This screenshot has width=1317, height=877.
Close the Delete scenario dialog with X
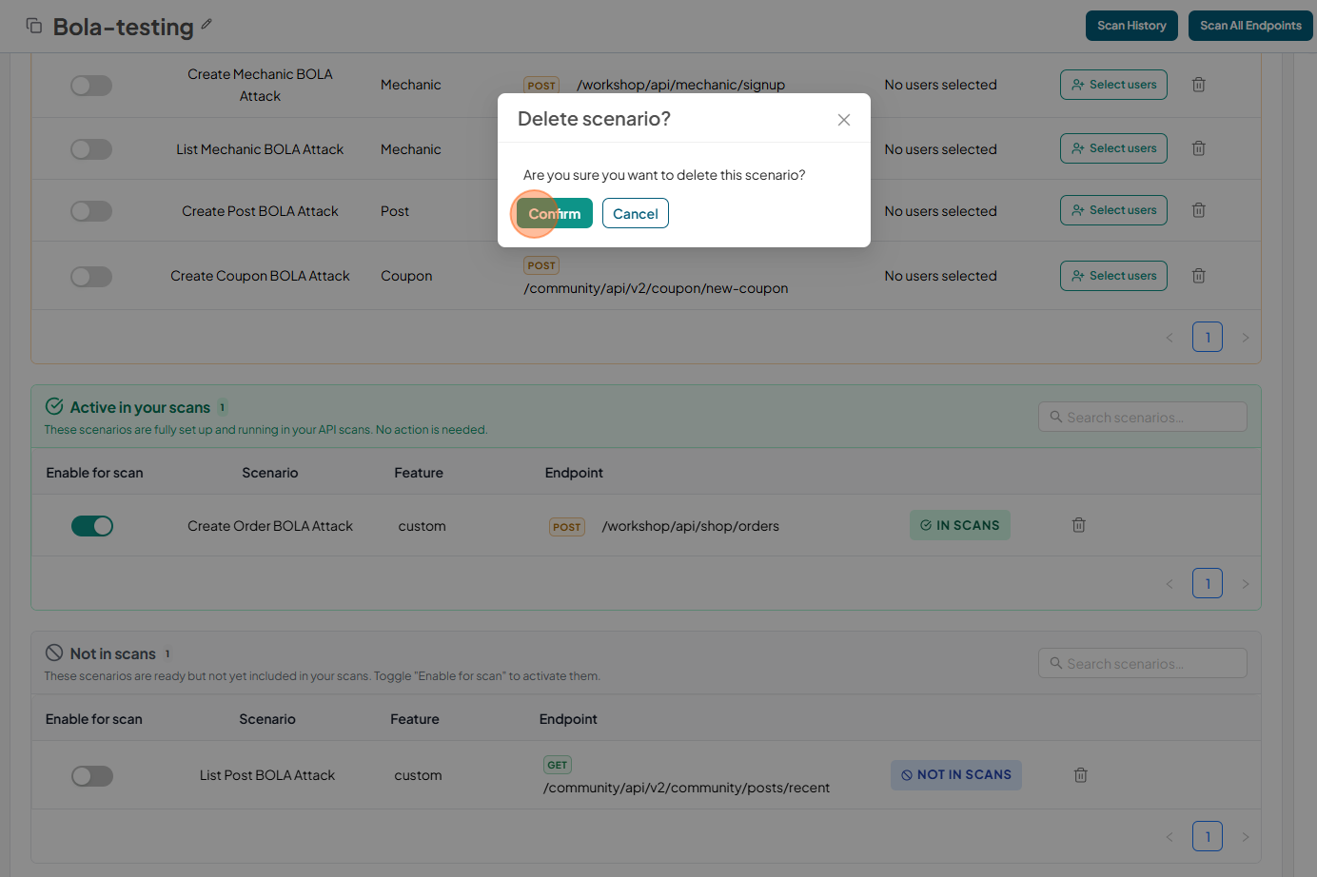point(843,120)
